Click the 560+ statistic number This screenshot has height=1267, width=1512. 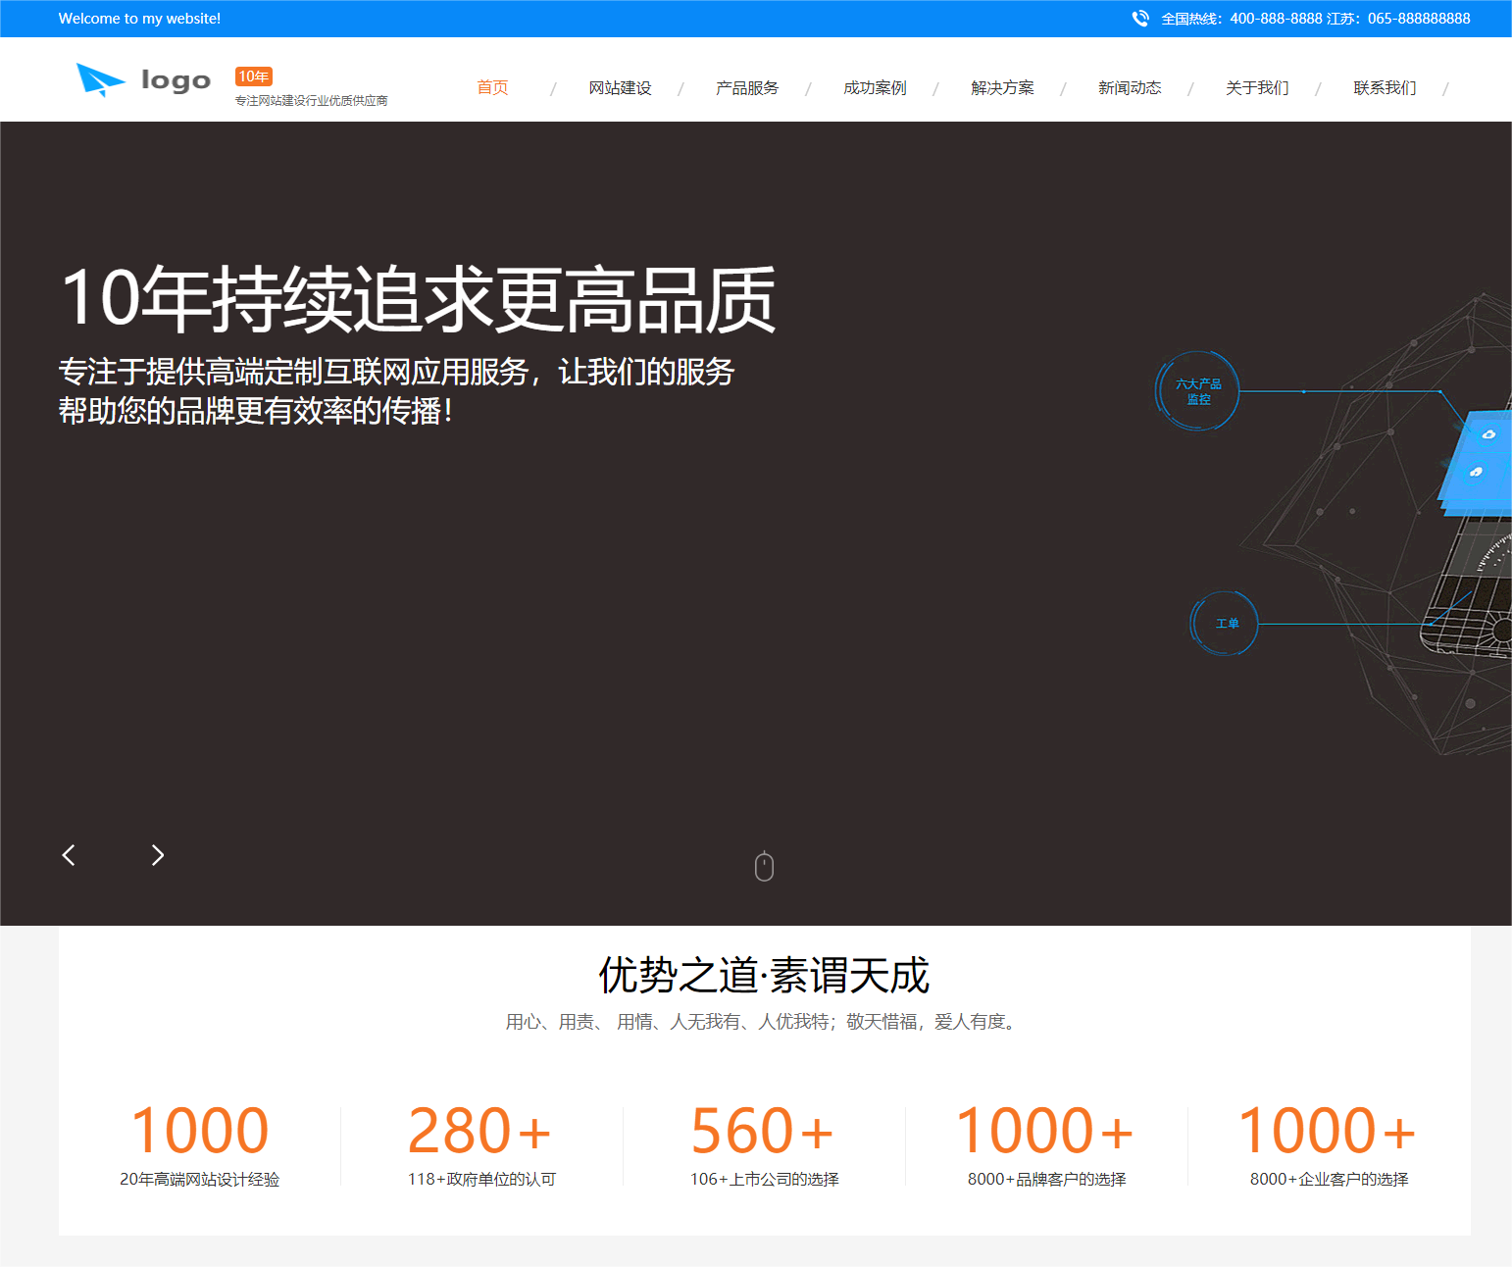[x=763, y=1131]
